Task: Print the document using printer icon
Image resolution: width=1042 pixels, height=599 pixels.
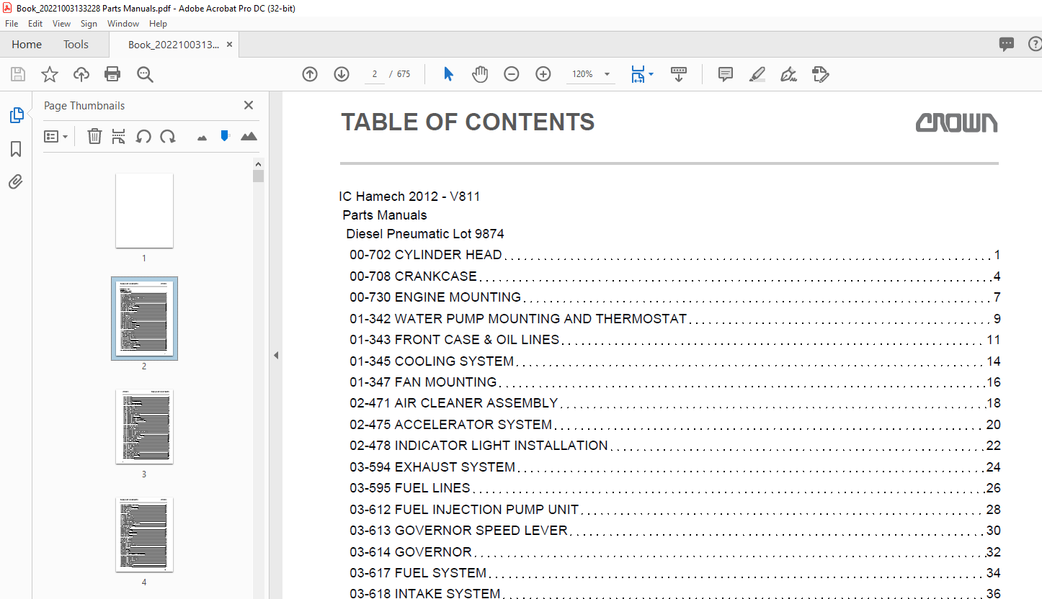Action: click(x=112, y=74)
